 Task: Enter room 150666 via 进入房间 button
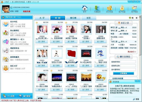tap(86, 42)
